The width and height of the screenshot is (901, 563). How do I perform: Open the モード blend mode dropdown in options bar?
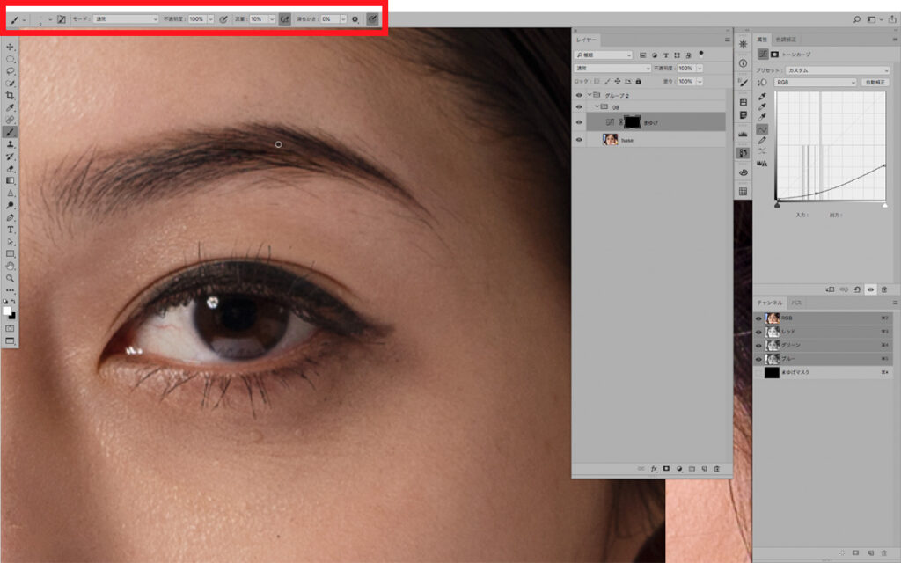(x=126, y=18)
